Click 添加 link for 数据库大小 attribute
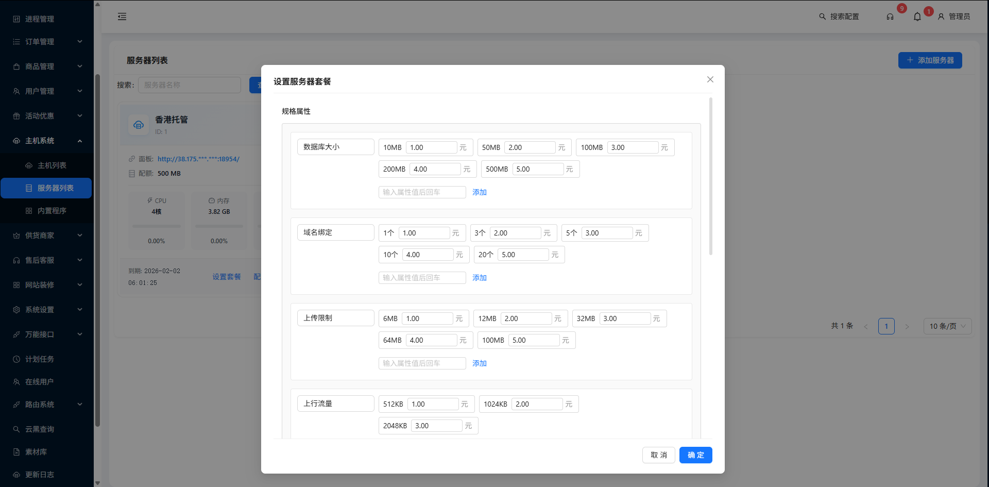The image size is (989, 487). tap(480, 192)
